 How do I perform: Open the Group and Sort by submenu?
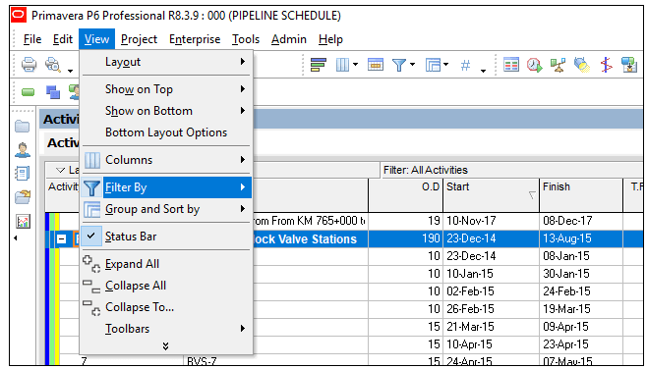coord(166,209)
